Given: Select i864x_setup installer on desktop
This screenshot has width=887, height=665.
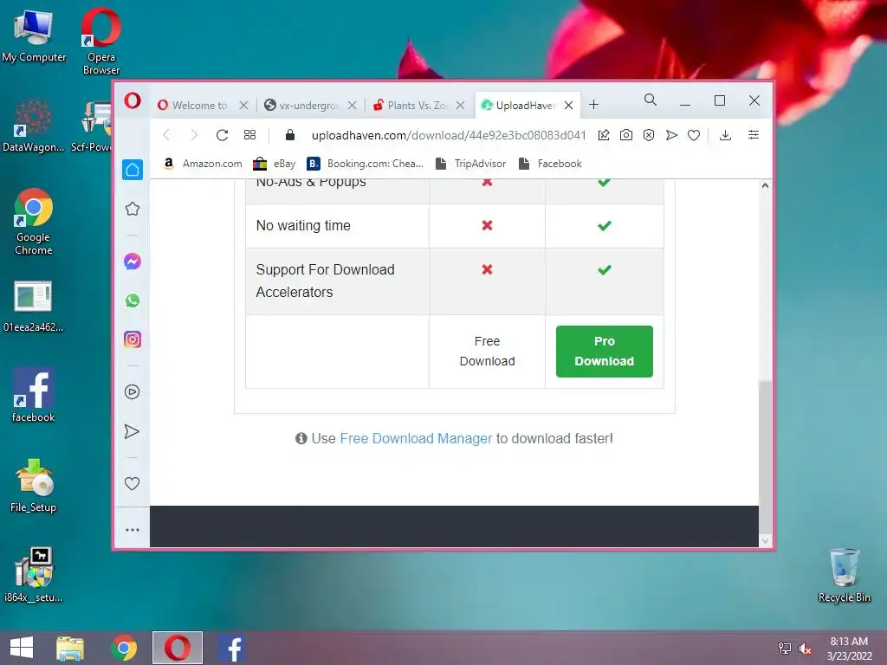Looking at the screenshot, I should [34, 575].
